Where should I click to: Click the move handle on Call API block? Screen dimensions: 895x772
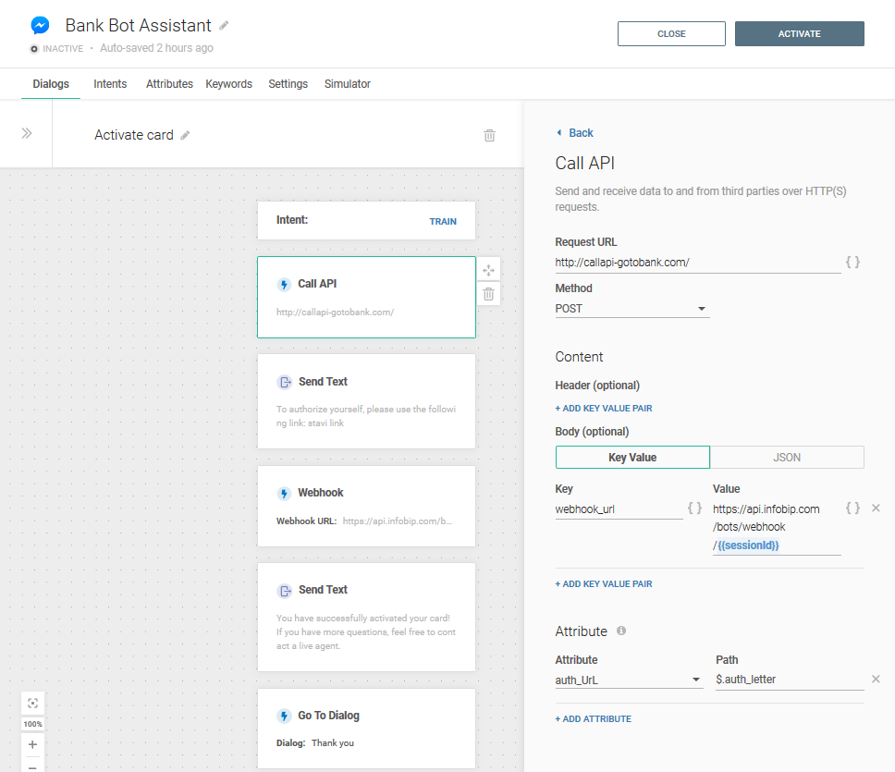(x=489, y=270)
